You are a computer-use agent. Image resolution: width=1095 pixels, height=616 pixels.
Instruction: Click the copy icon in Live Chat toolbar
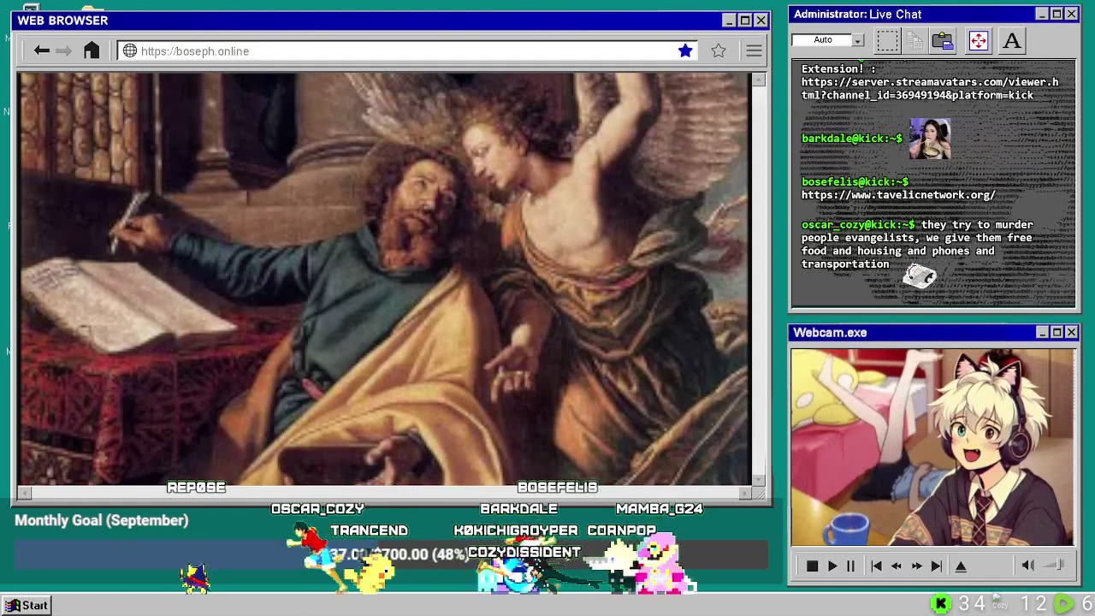(x=914, y=40)
